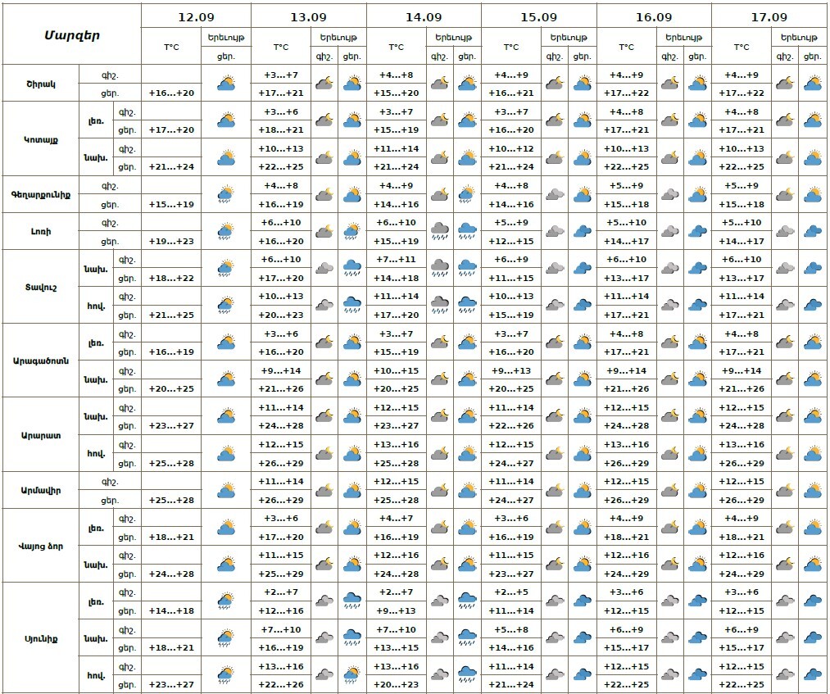Select Gegharkunik's daytime icon under 14.09

click(467, 194)
